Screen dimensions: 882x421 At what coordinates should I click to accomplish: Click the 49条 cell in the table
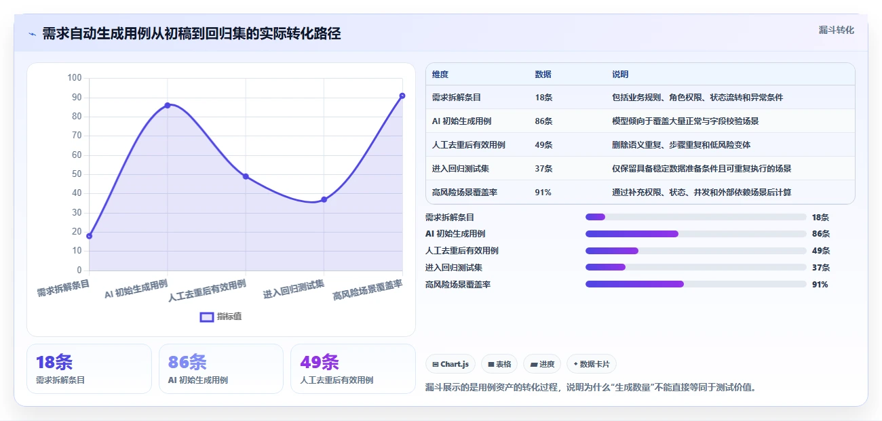click(543, 145)
